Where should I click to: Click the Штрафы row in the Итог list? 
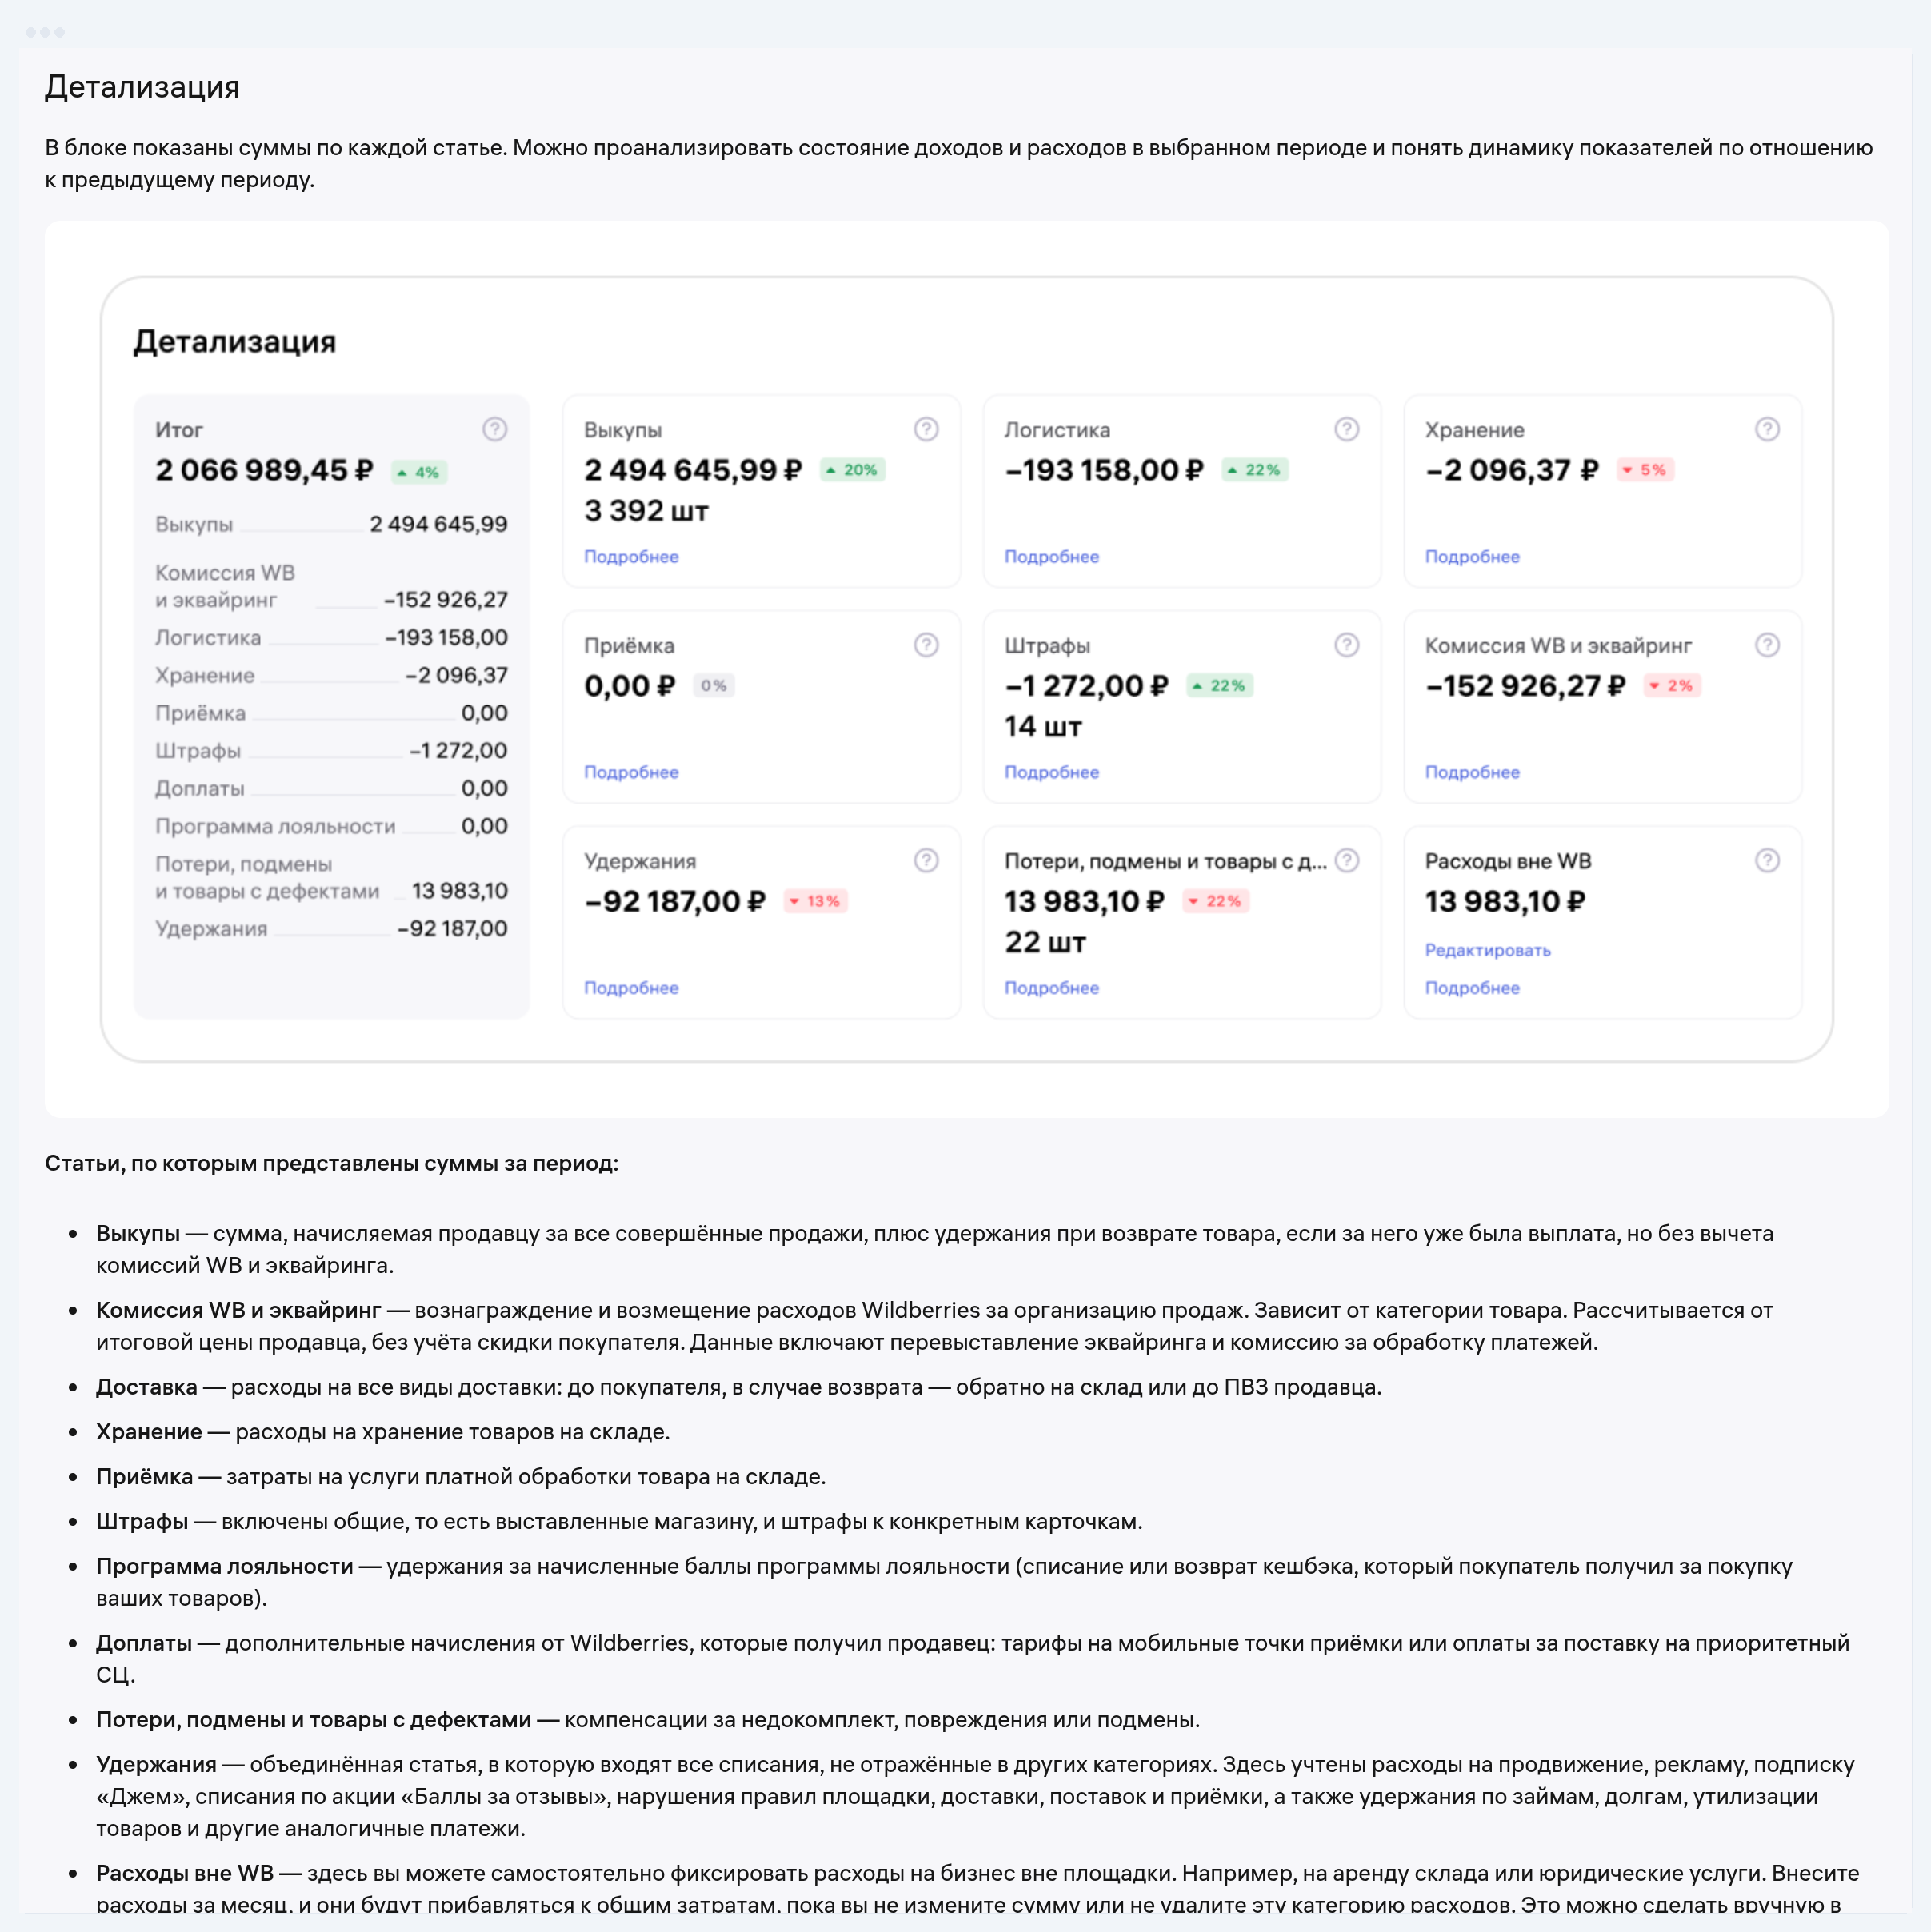click(x=331, y=751)
